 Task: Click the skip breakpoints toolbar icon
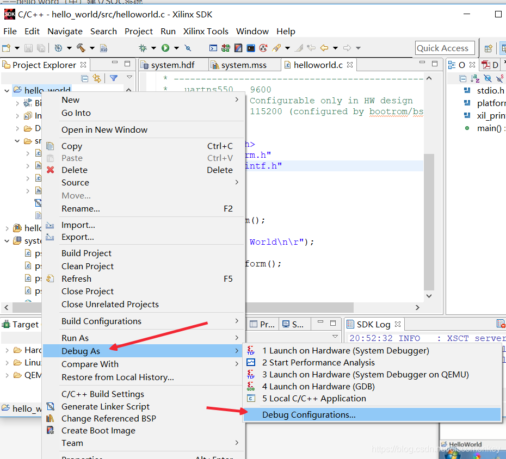188,48
